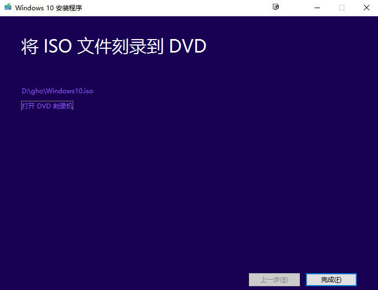Viewport: 378px width, 290px height.
Task: Click the 完成(F) finish button
Action: 331,280
